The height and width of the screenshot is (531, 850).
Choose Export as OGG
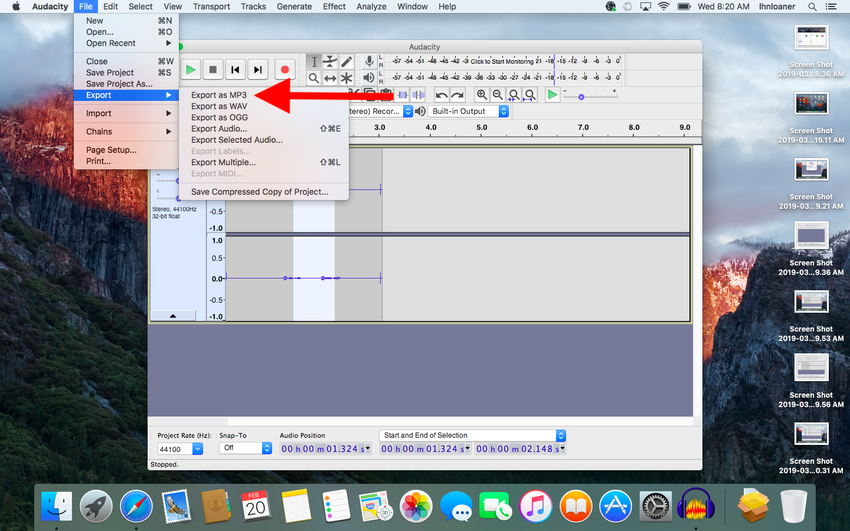pos(263,117)
